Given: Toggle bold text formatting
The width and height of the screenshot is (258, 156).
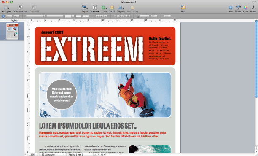Looking at the screenshot, I should point(97,16).
